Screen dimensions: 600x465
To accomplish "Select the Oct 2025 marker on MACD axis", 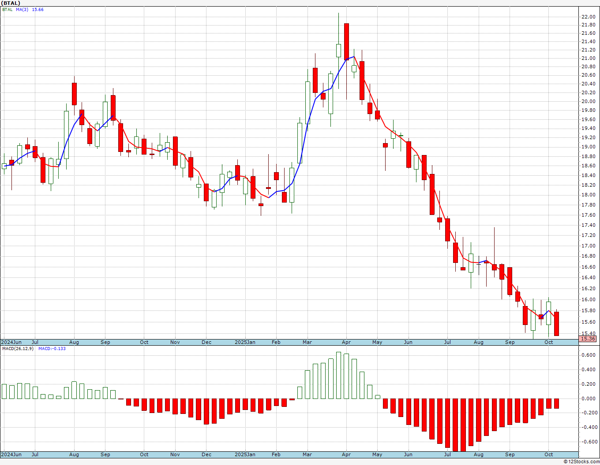I will 549,454.
